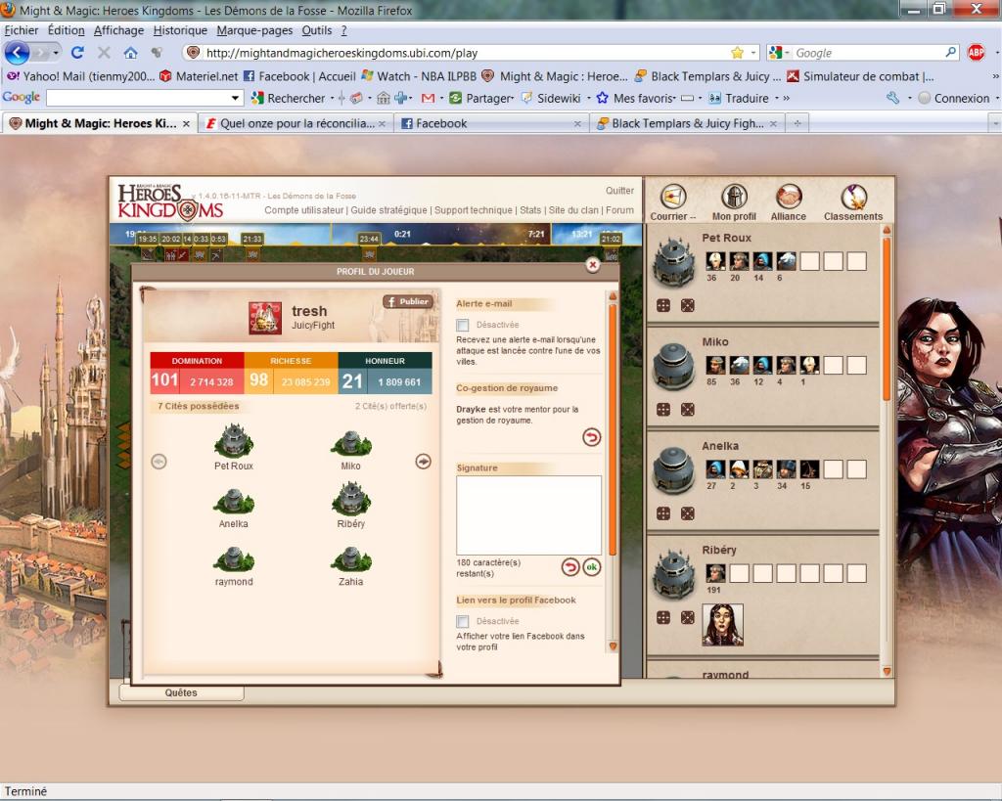Cancel the Drayke co-gestion mentor link
The image size is (1002, 801).
(x=592, y=437)
